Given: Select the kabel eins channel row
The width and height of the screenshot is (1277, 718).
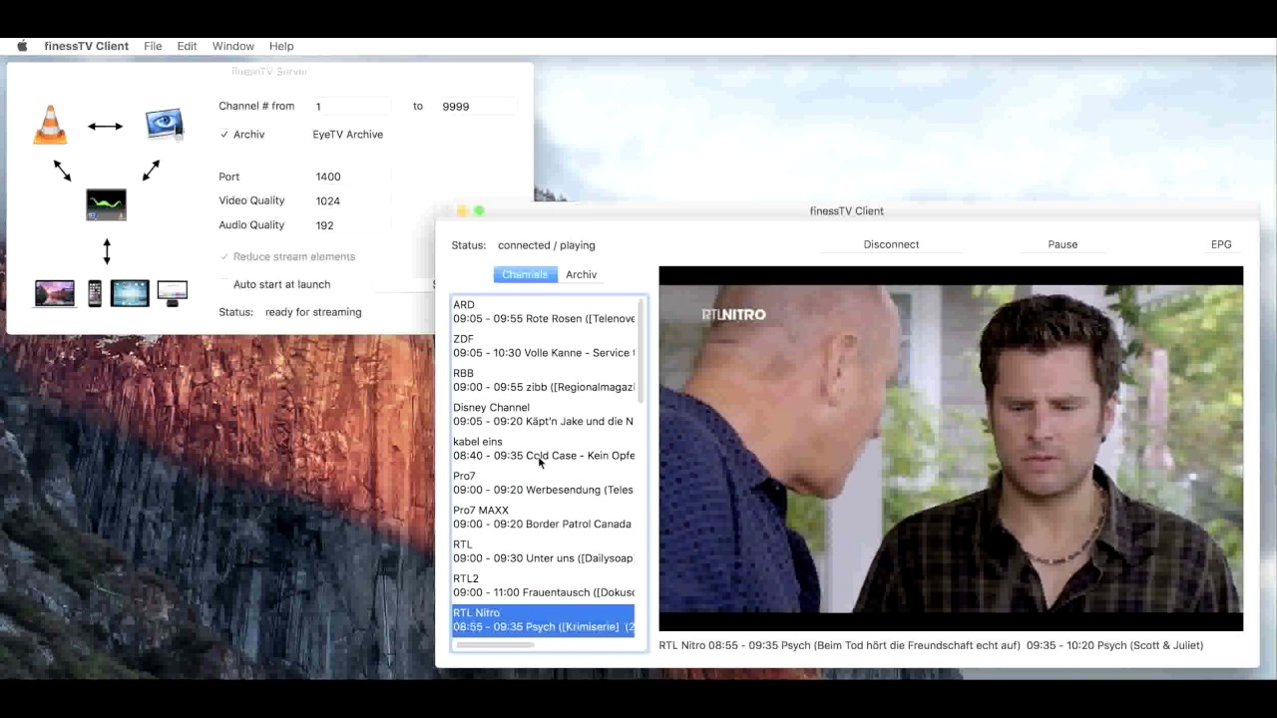Looking at the screenshot, I should point(544,449).
